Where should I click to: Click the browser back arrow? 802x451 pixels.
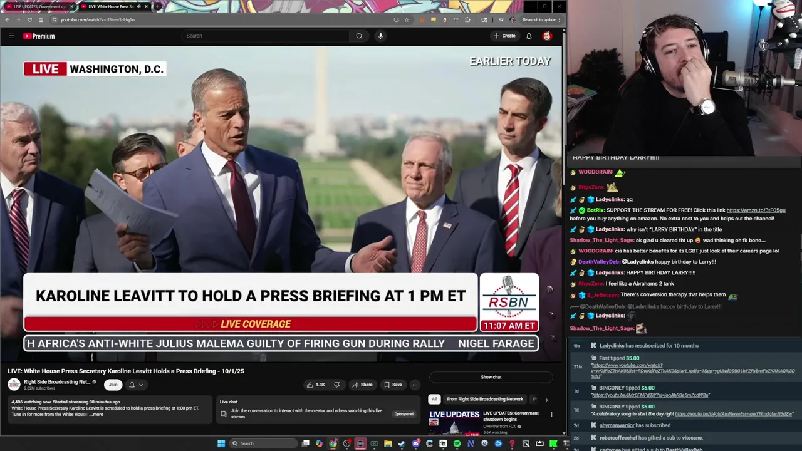point(7,19)
